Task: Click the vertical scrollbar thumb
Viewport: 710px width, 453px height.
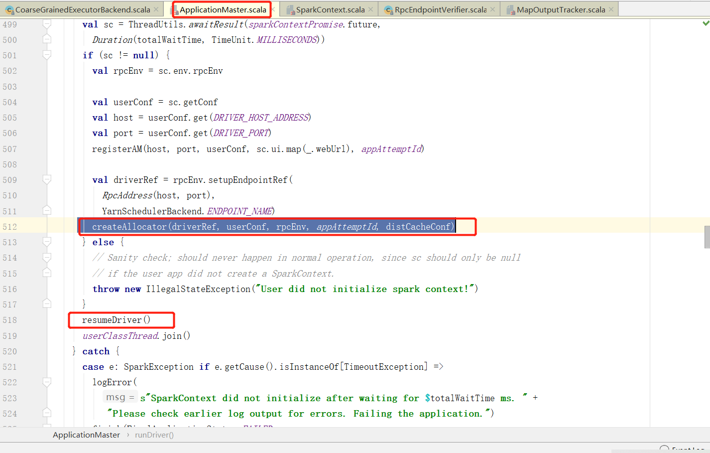Action: click(x=707, y=237)
